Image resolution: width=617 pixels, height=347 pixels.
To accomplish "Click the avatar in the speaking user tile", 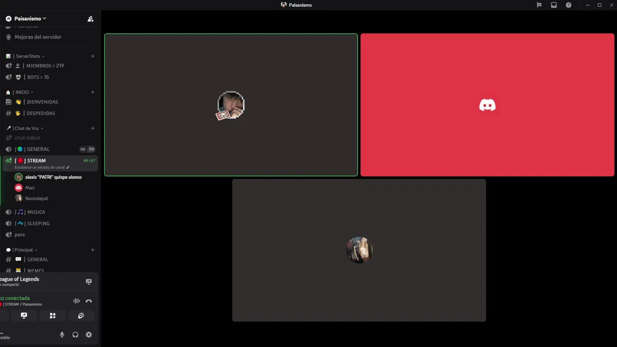I will pos(231,105).
